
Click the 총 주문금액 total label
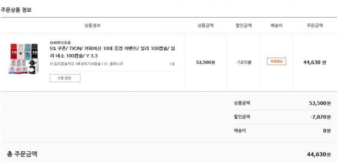[x=22, y=154]
